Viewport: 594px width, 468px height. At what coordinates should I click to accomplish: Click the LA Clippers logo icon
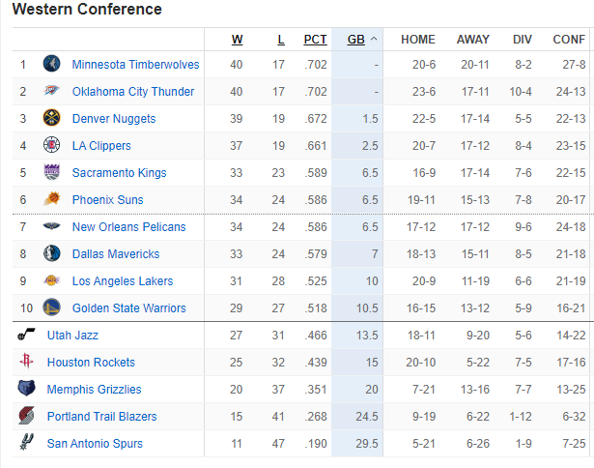[x=51, y=146]
